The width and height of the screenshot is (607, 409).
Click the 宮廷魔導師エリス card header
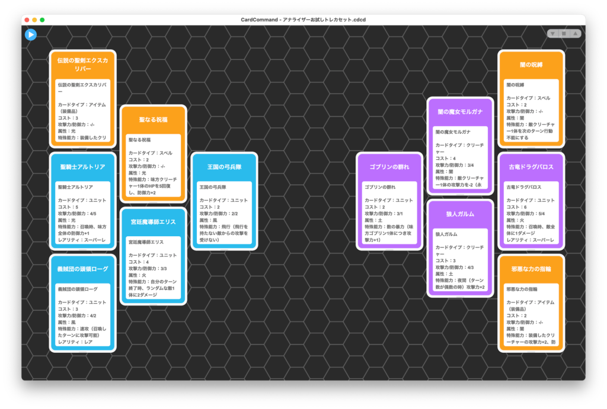(x=153, y=222)
